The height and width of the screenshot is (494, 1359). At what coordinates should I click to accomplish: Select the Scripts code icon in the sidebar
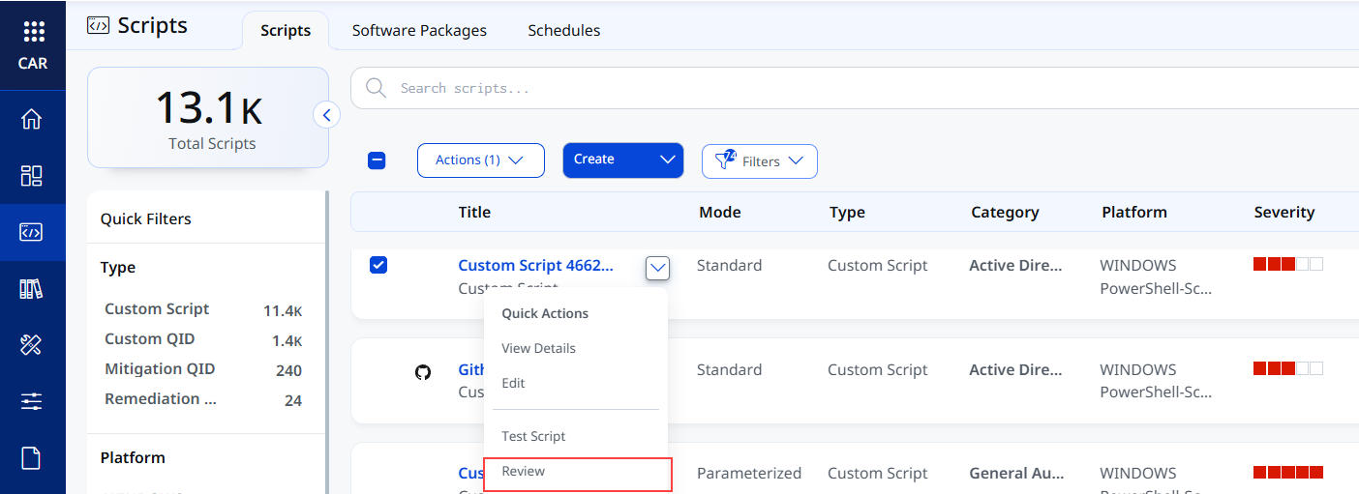tap(32, 232)
